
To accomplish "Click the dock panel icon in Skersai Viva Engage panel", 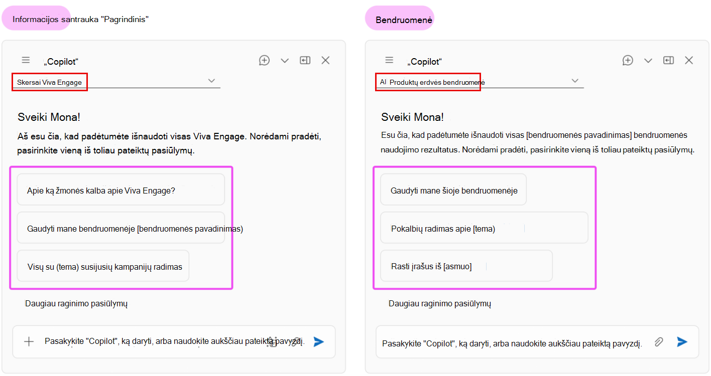I will click(x=305, y=60).
